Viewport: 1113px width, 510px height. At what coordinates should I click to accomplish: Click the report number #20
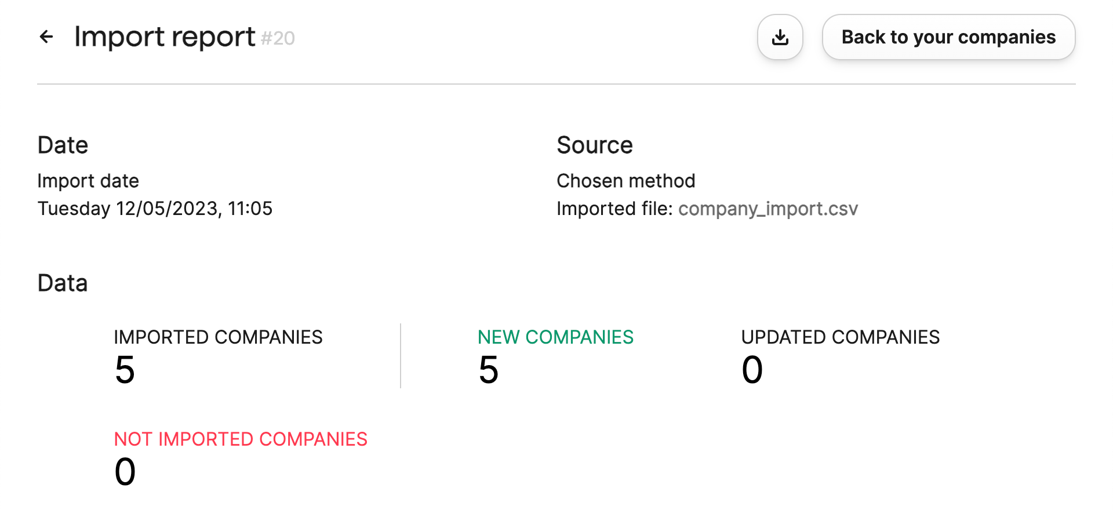(278, 39)
